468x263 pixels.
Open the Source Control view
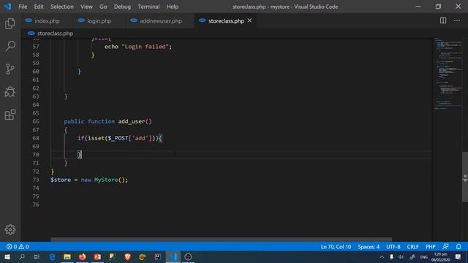pyautogui.click(x=10, y=69)
